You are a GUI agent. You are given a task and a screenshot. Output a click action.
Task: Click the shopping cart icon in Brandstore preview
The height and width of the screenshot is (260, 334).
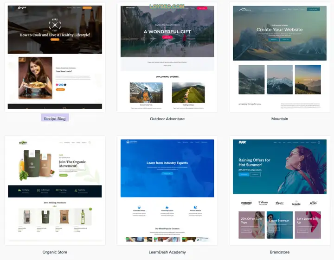pos(319,142)
